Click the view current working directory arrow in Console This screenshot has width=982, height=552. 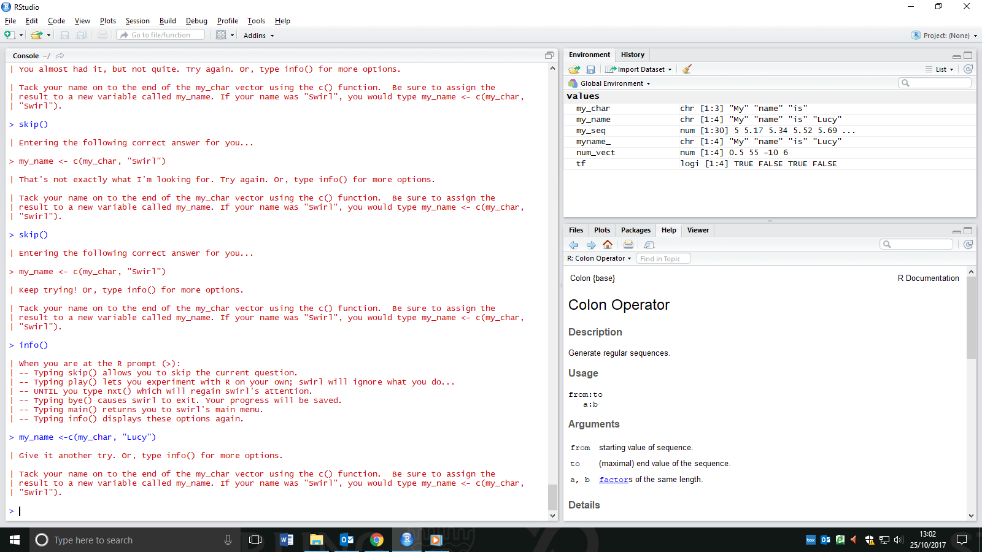click(60, 56)
